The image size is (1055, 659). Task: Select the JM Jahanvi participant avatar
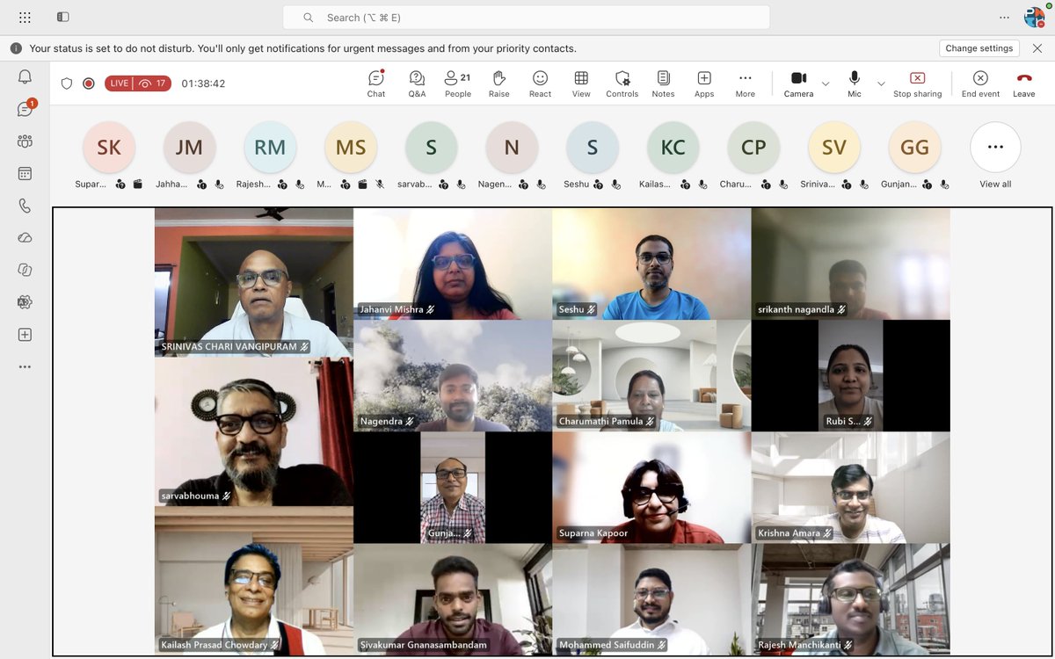(x=189, y=148)
